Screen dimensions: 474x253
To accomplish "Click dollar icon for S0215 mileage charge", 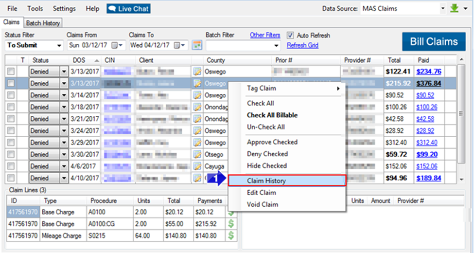I will tap(231, 235).
